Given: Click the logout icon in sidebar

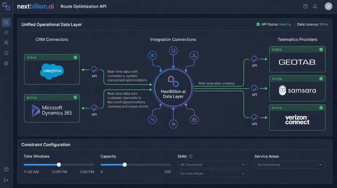Looking at the screenshot, I should click(x=6, y=180).
